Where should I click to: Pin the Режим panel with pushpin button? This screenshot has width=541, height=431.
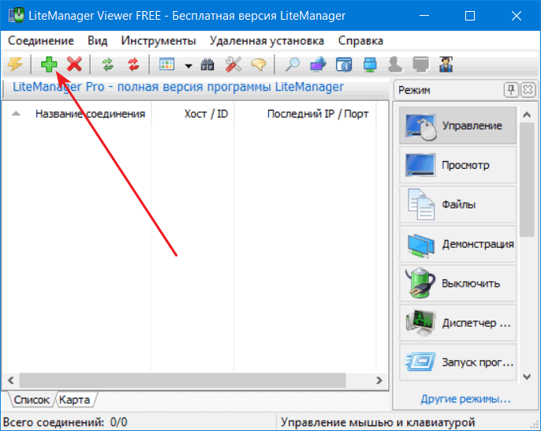[512, 90]
